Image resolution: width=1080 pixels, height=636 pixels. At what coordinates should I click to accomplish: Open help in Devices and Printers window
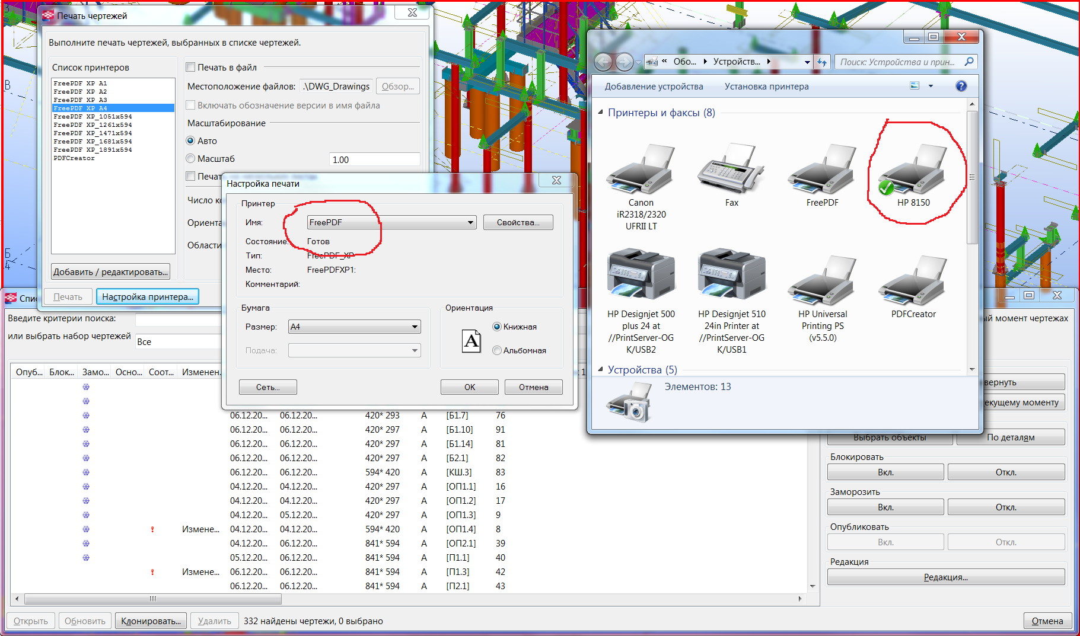(x=961, y=86)
